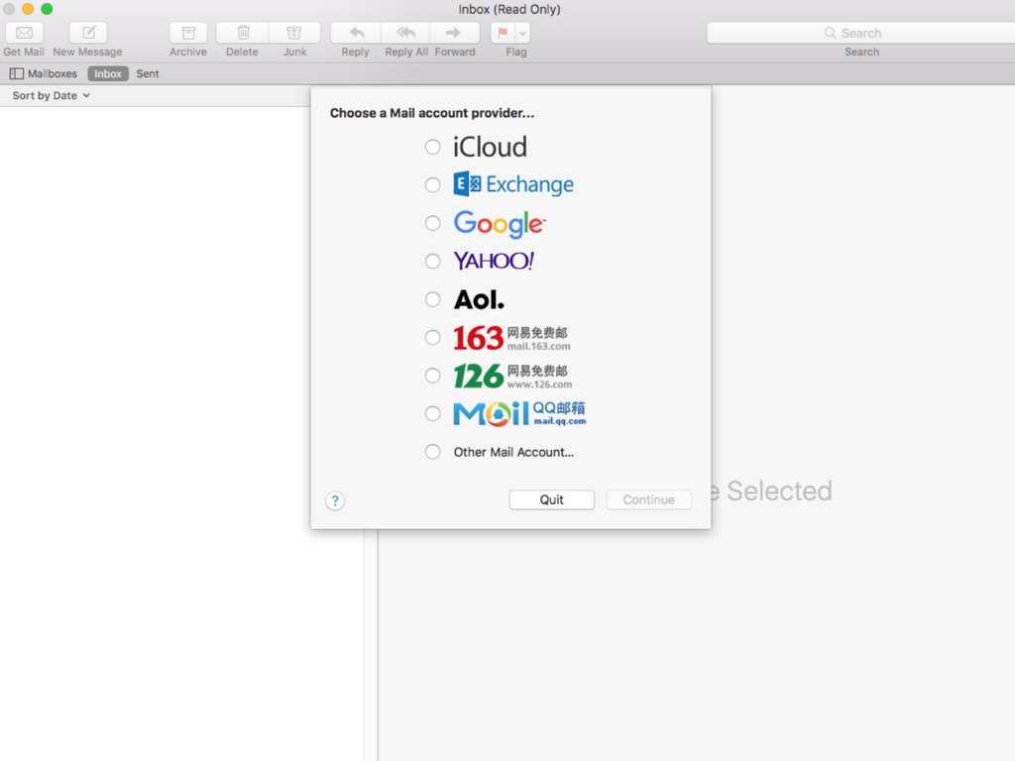1015x761 pixels.
Task: Select the 163 mail radio button
Action: tap(432, 337)
